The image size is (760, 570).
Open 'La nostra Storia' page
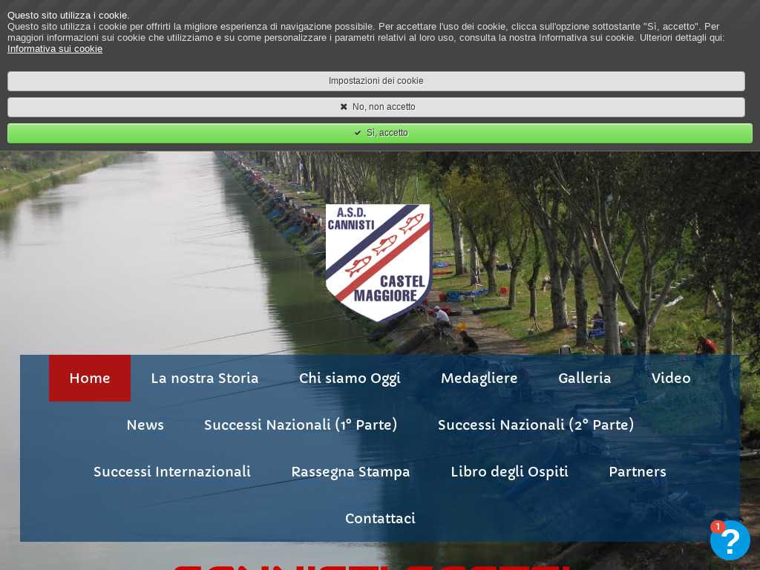(x=205, y=379)
